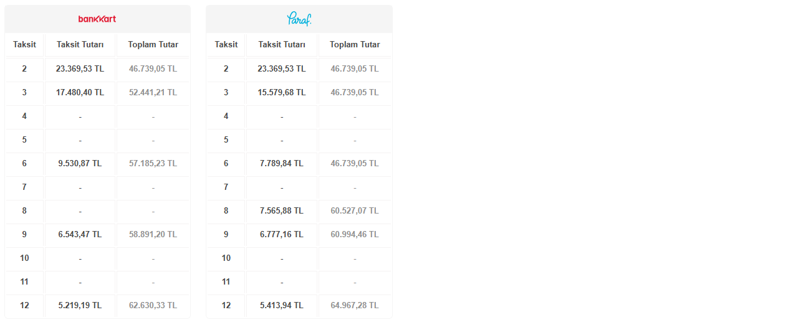This screenshot has height=330, width=798.
Task: Click Bankkart 12 installment amount 5.219,19 TL
Action: (80, 305)
